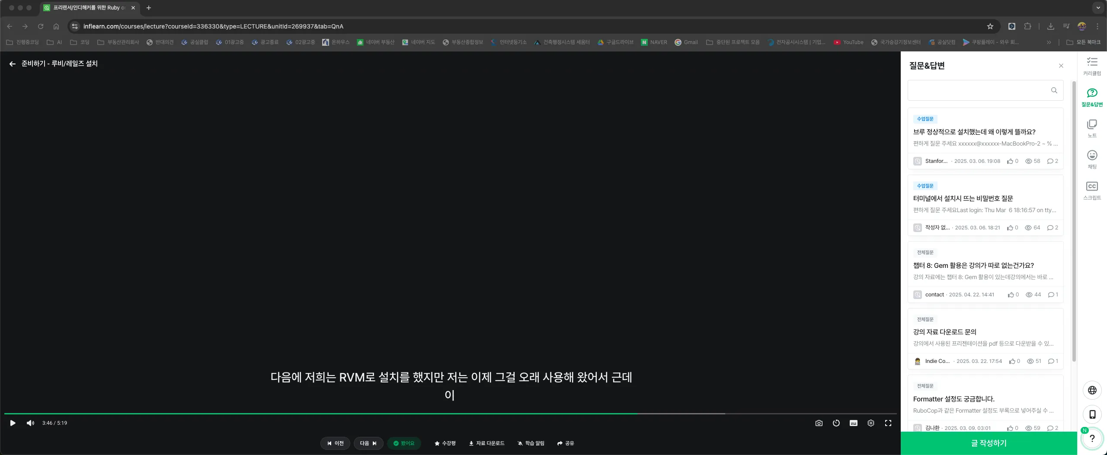Open the 채팅 chat sidebar tab
Screen dimensions: 1107x455
pos(1092,160)
